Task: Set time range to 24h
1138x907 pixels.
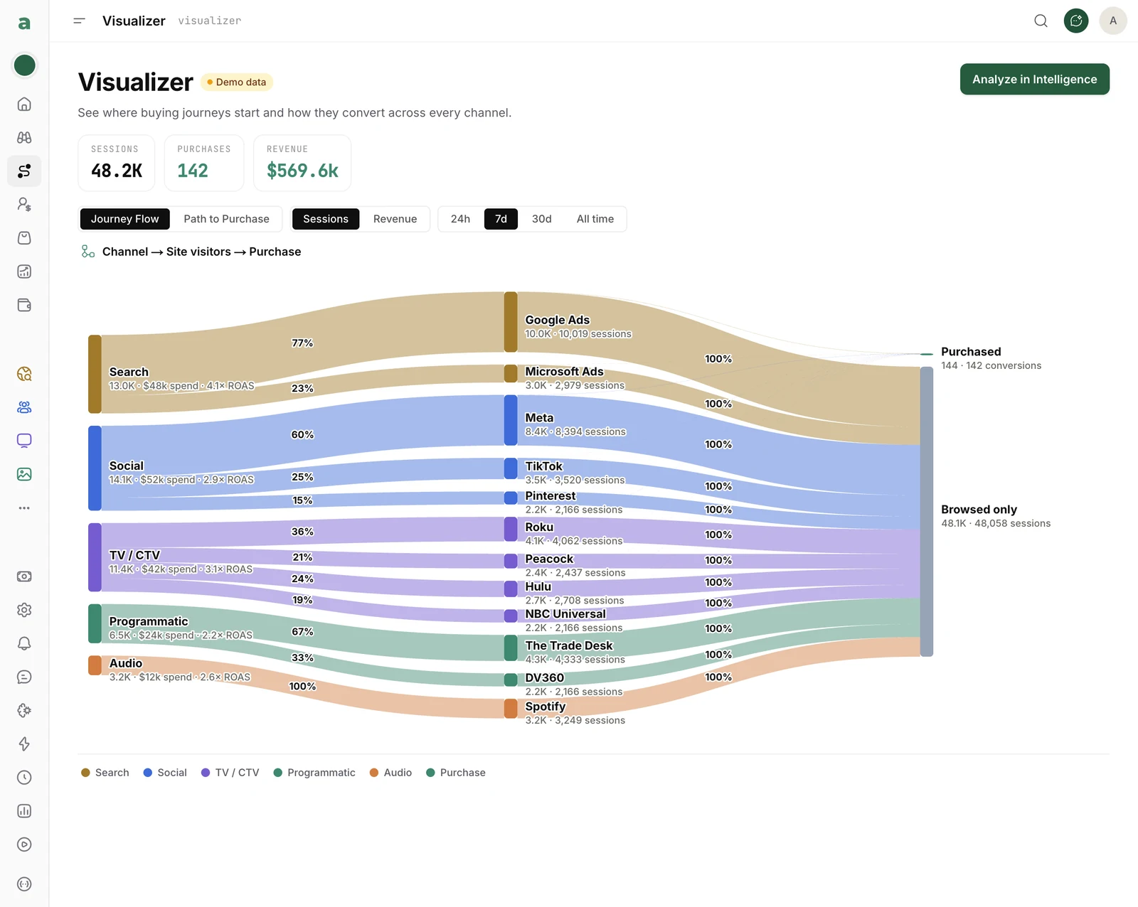Action: (x=460, y=219)
